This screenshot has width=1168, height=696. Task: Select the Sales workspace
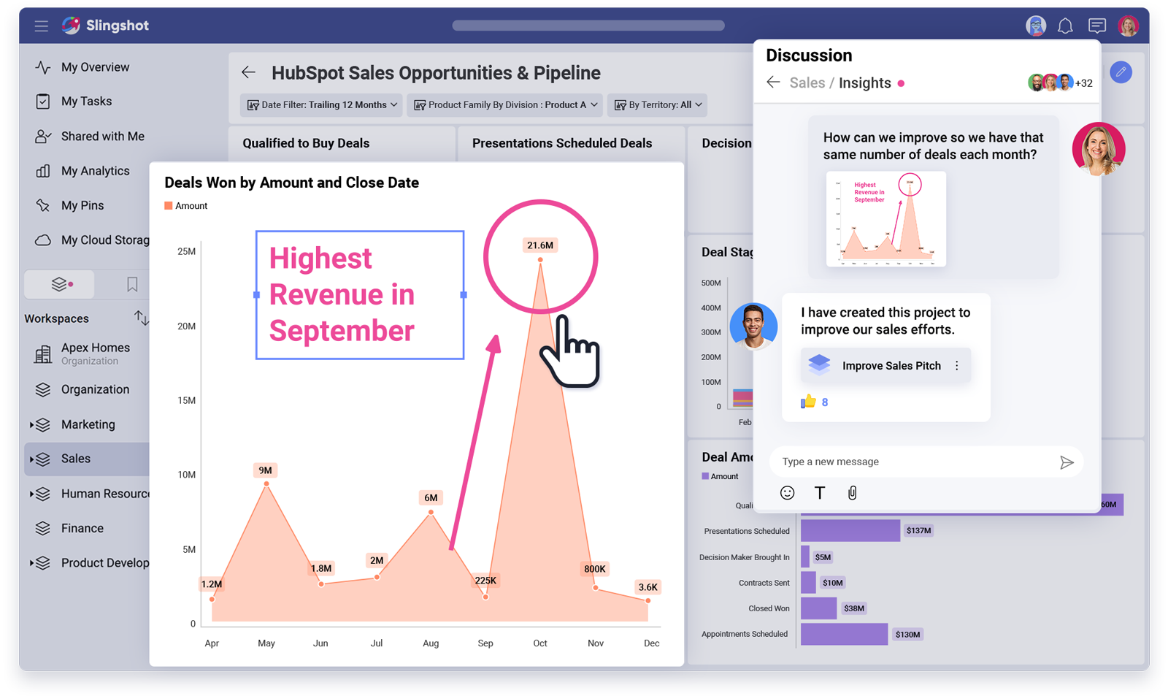(x=87, y=459)
